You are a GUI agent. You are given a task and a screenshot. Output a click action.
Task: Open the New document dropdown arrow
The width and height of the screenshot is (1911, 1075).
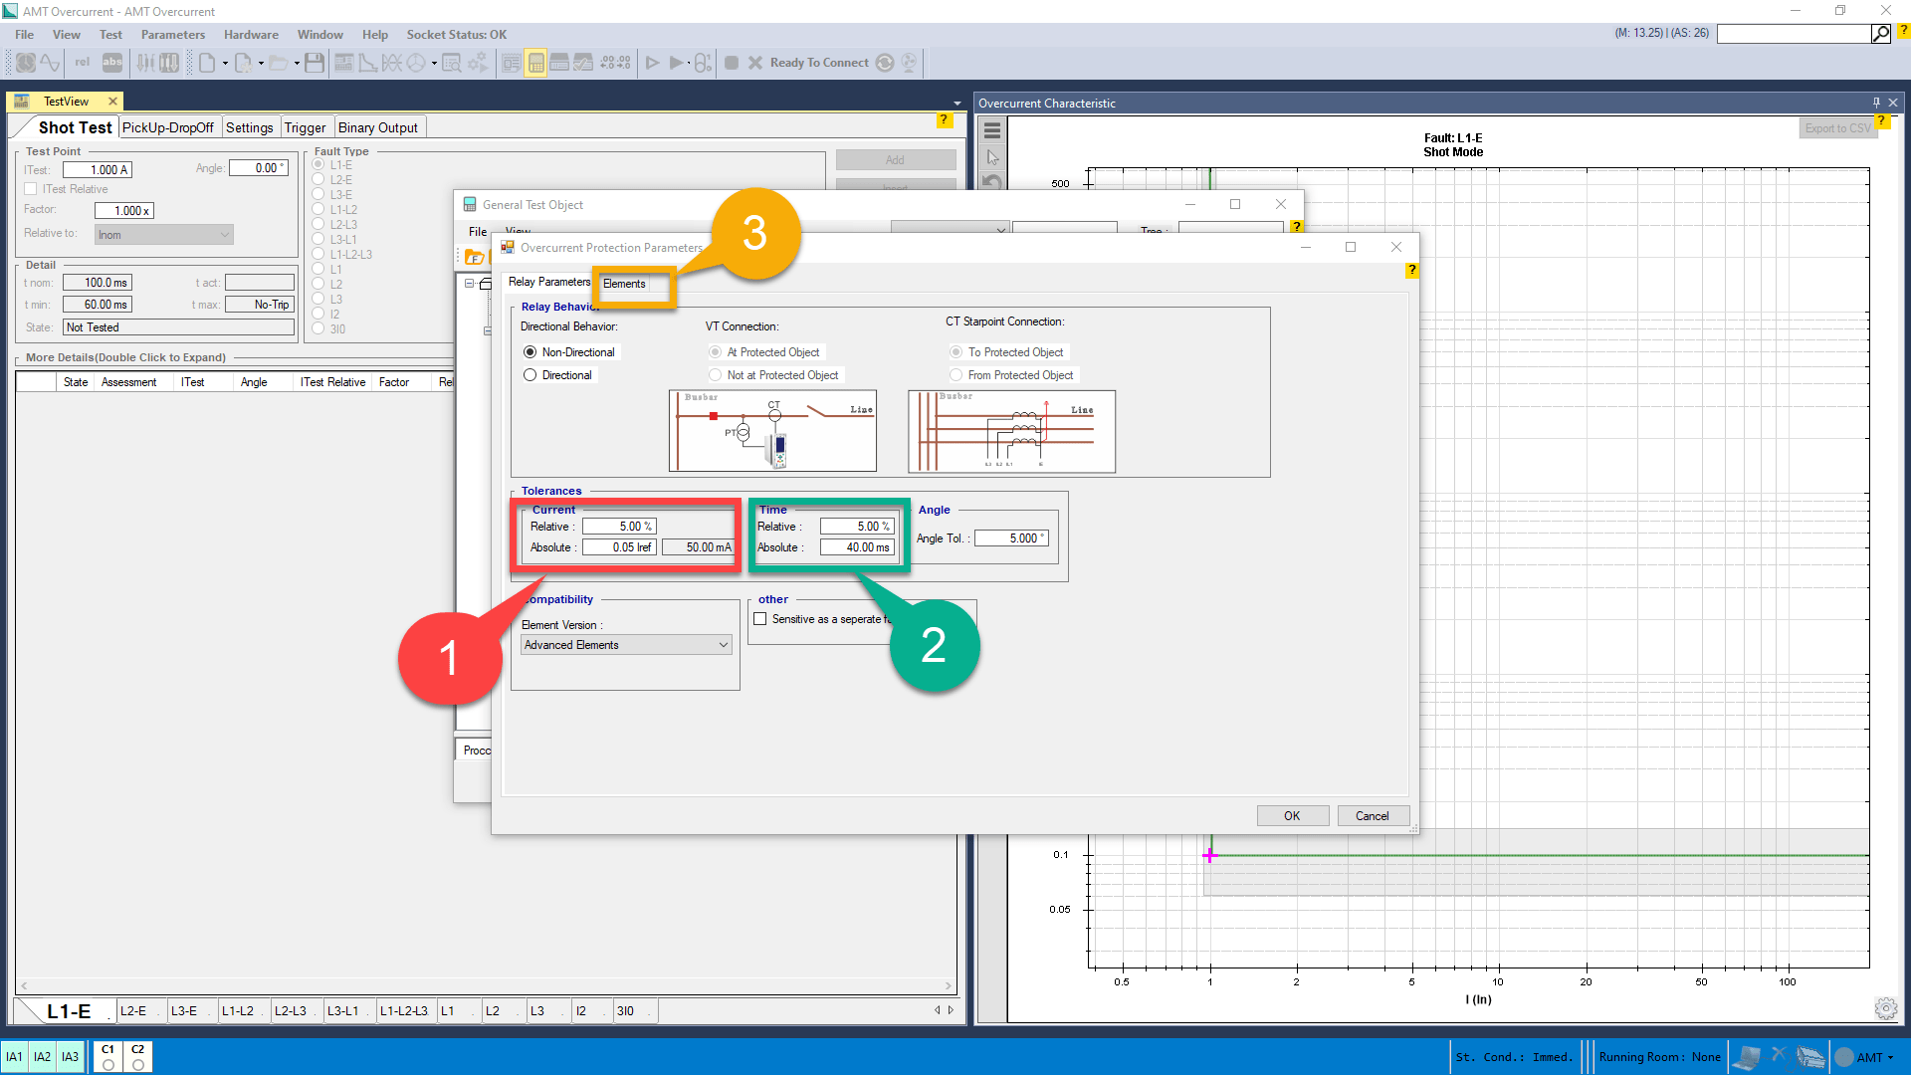pyautogui.click(x=225, y=64)
